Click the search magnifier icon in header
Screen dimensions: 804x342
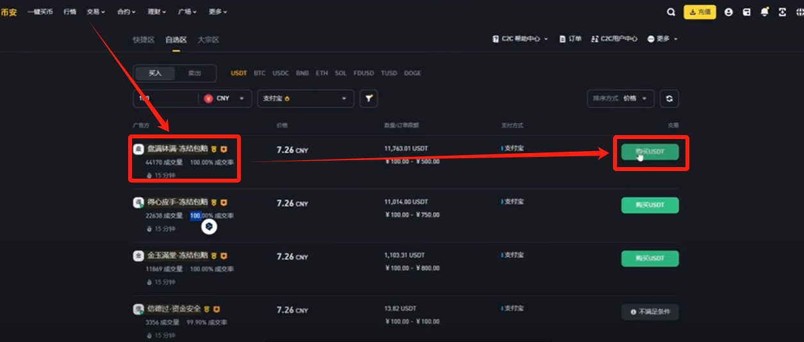point(671,12)
